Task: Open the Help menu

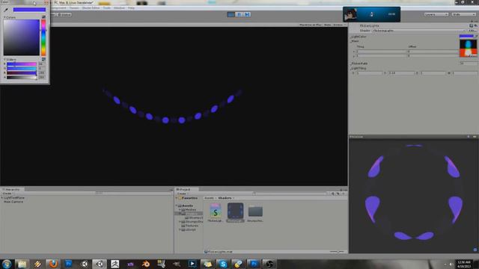Action: click(x=131, y=8)
